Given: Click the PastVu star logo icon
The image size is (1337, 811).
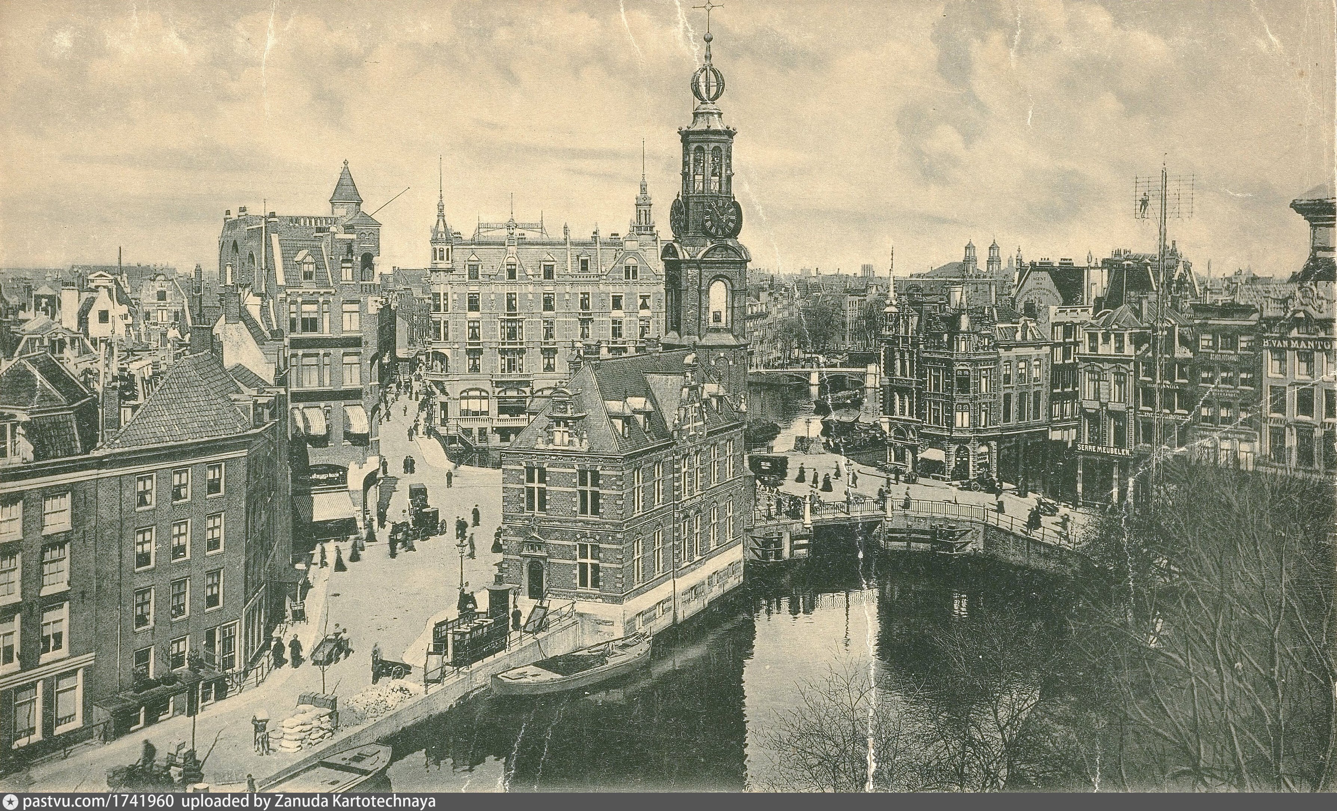Looking at the screenshot, I should pyautogui.click(x=11, y=802).
